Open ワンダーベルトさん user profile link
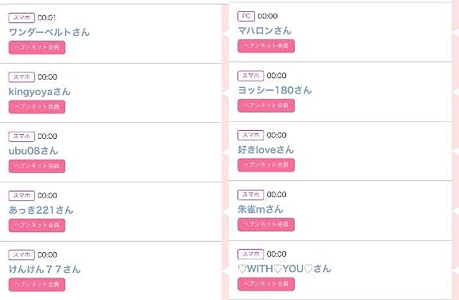Image resolution: width=459 pixels, height=300 pixels. point(49,32)
